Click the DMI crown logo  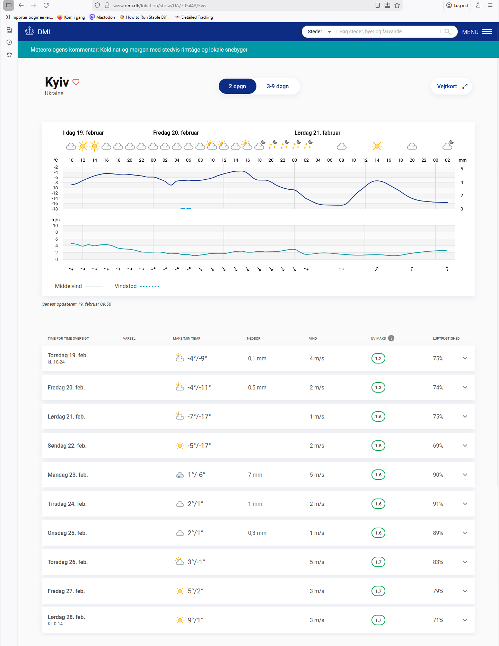[x=30, y=32]
